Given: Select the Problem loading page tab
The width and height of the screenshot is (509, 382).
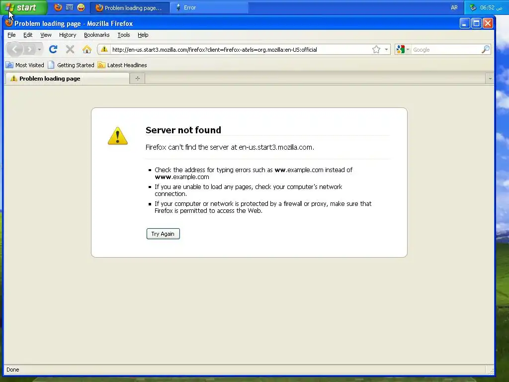Looking at the screenshot, I should pyautogui.click(x=67, y=78).
